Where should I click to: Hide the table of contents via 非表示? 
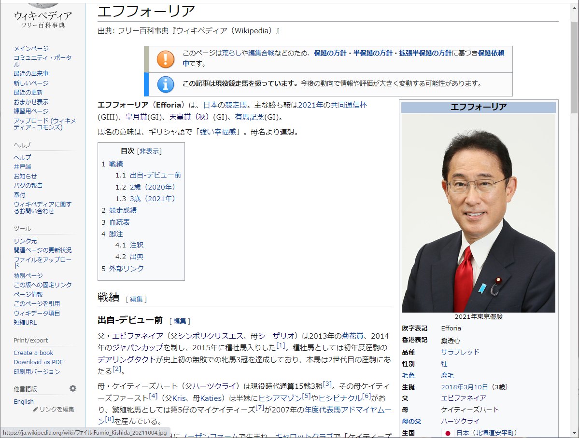point(150,151)
